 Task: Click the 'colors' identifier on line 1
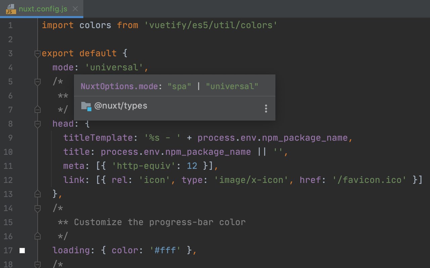point(95,25)
